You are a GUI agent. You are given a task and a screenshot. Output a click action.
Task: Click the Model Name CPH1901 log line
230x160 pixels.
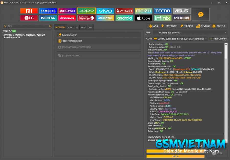pyautogui.click(x=161, y=97)
